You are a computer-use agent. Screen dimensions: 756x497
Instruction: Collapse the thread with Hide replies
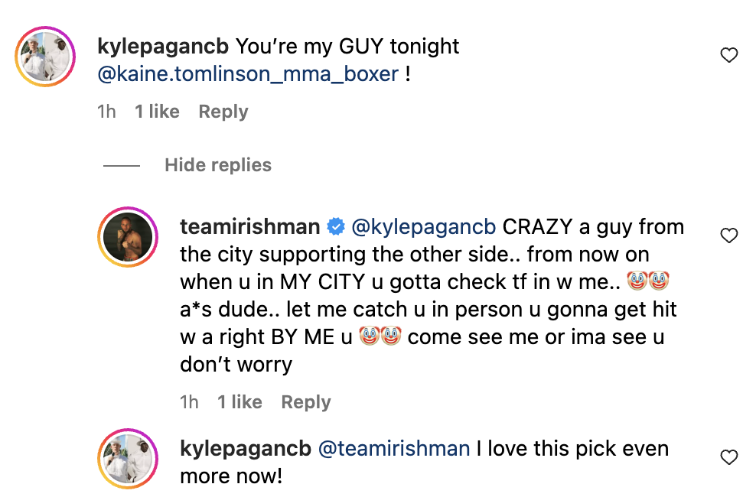click(x=217, y=165)
